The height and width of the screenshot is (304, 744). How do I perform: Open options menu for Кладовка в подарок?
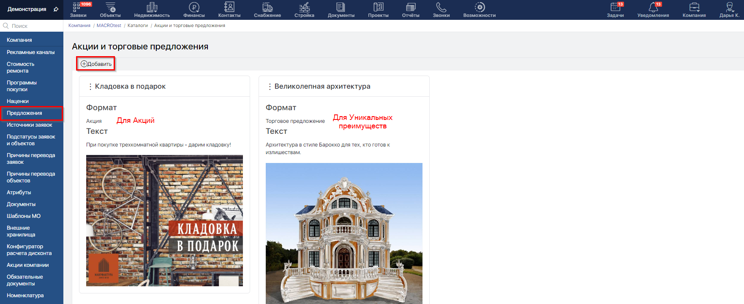[90, 87]
